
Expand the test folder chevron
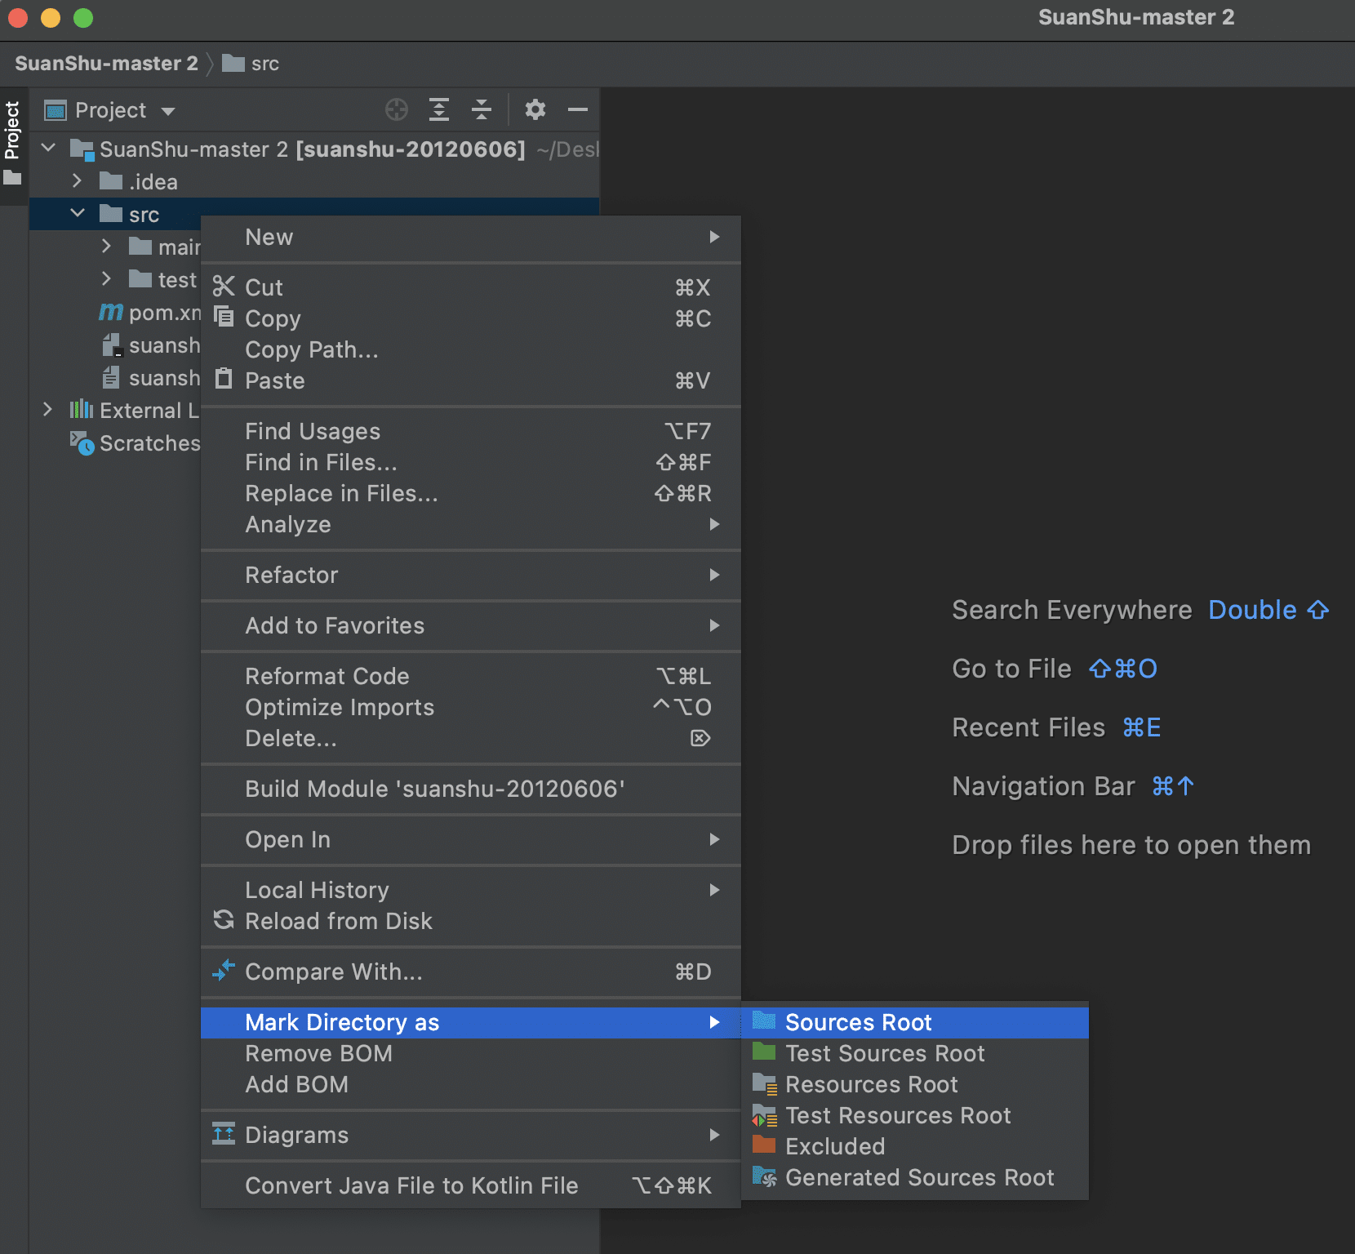pos(106,278)
